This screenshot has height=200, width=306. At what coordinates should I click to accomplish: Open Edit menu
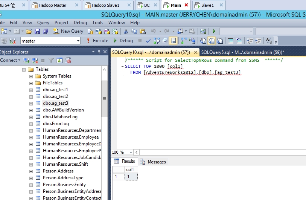(x=14, y=23)
